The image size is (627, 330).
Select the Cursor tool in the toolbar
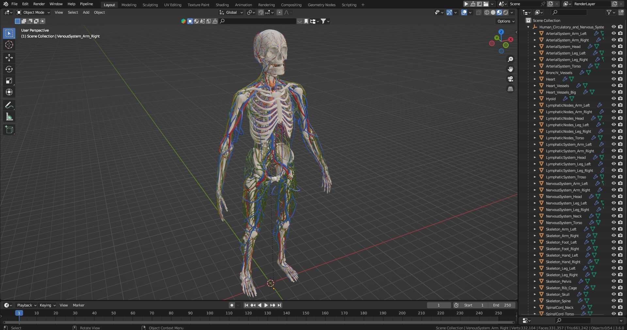[x=9, y=45]
